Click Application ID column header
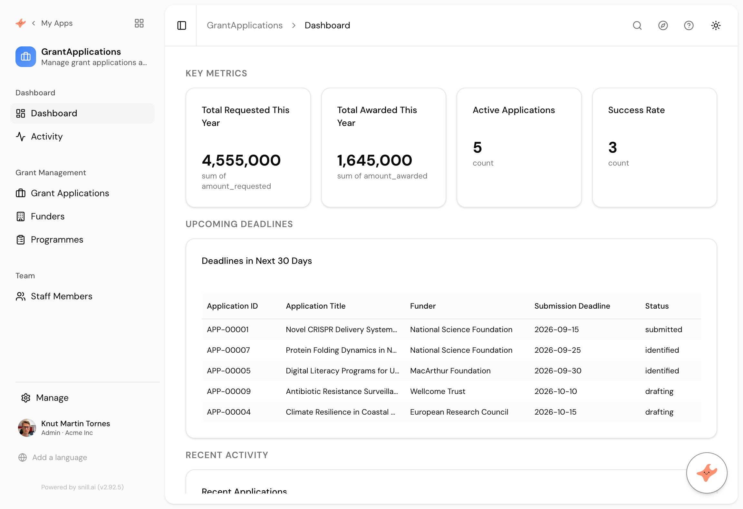Viewport: 743px width, 509px height. click(232, 306)
